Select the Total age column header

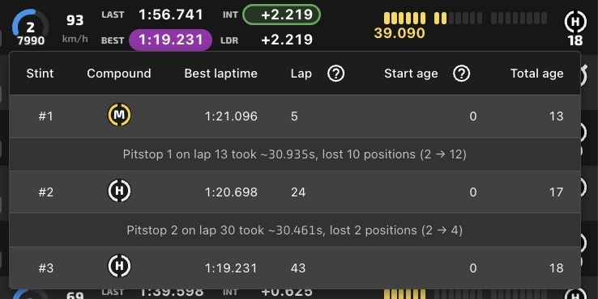537,74
